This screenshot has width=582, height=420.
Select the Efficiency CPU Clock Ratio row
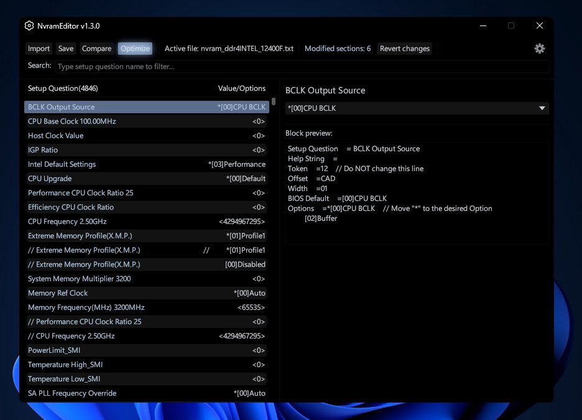coord(147,207)
